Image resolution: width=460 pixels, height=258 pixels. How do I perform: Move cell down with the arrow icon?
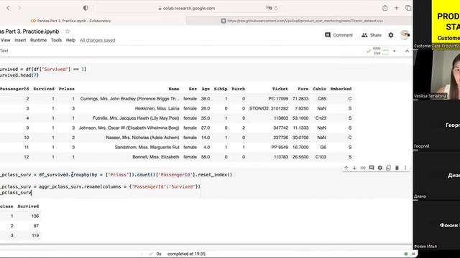pyautogui.click(x=354, y=168)
